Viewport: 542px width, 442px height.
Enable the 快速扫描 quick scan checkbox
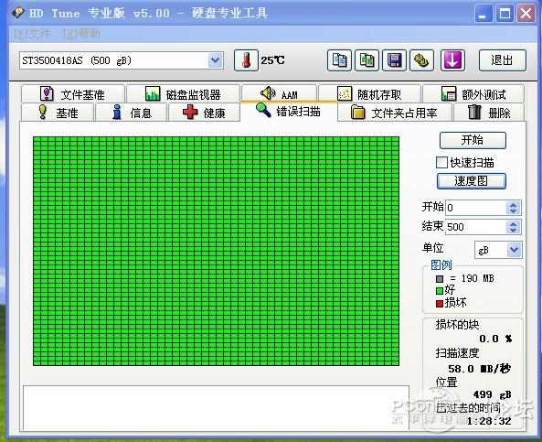(x=441, y=162)
